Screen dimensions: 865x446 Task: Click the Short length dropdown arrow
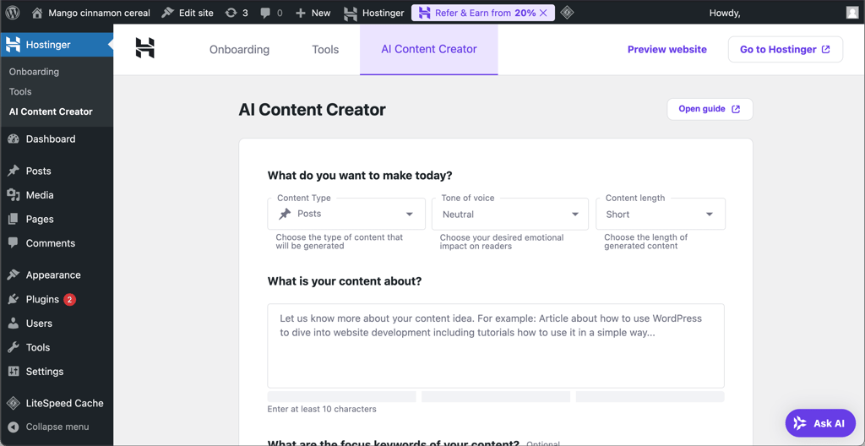(x=710, y=215)
